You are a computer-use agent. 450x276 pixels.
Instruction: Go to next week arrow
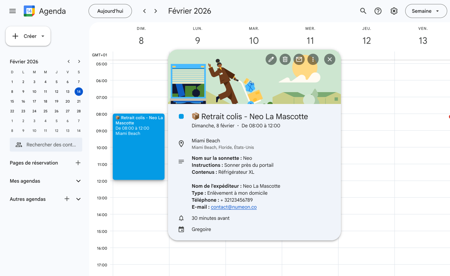point(156,11)
